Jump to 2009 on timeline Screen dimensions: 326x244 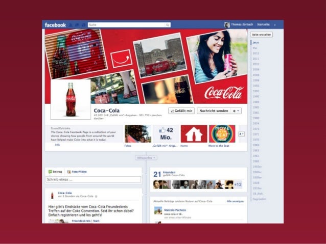point(255,69)
